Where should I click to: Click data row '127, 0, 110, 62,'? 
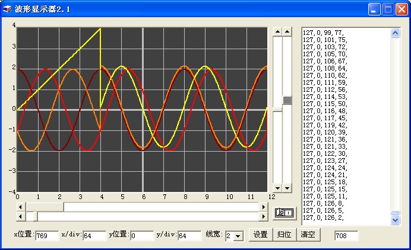(x=325, y=75)
